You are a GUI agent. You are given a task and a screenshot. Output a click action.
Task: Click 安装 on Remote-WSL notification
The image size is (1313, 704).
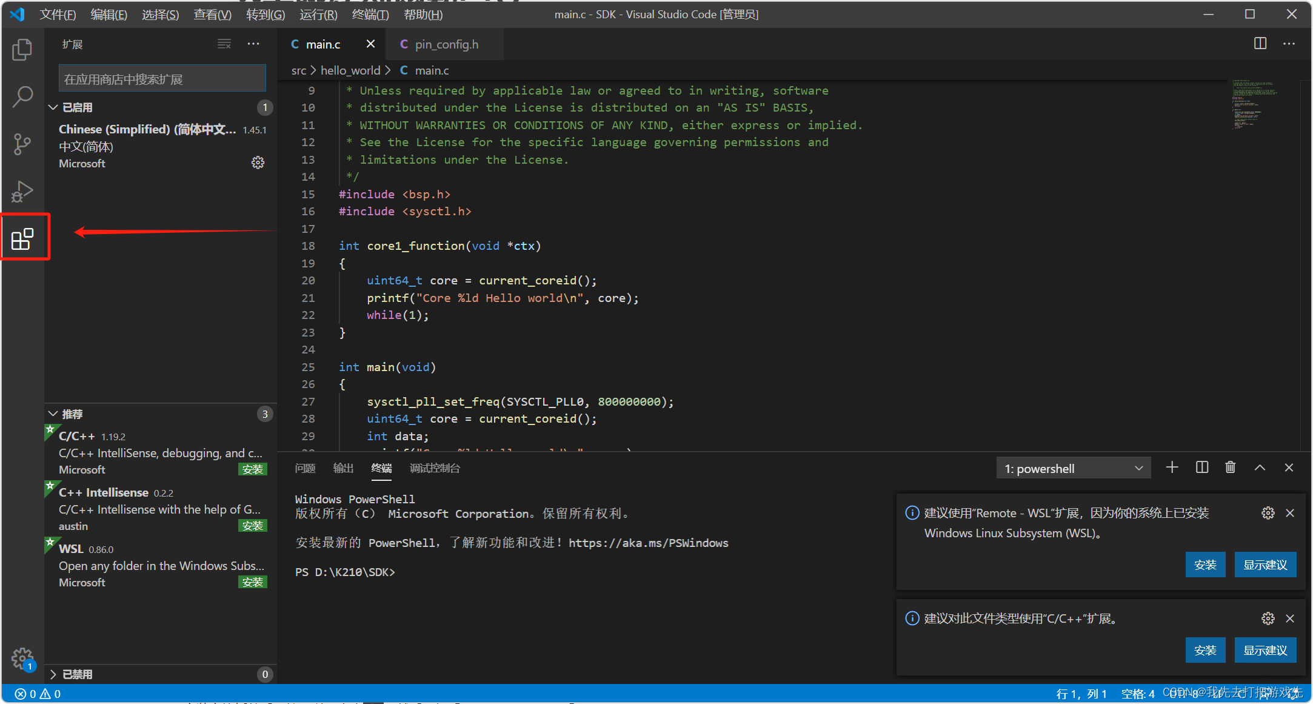point(1205,565)
